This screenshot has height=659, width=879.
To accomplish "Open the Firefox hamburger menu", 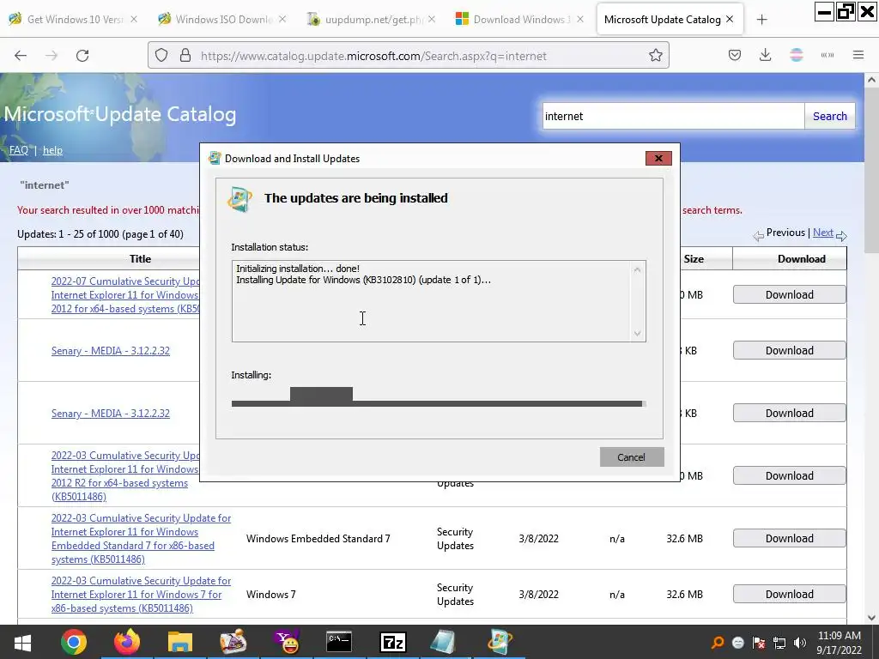I will (858, 56).
